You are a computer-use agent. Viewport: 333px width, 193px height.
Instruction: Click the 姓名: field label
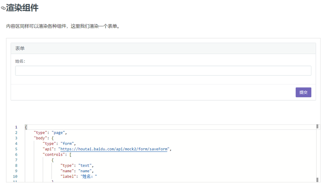pyautogui.click(x=20, y=61)
